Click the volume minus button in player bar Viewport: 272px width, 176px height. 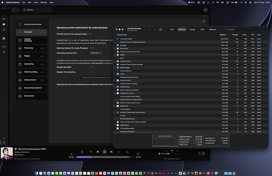click(166, 151)
